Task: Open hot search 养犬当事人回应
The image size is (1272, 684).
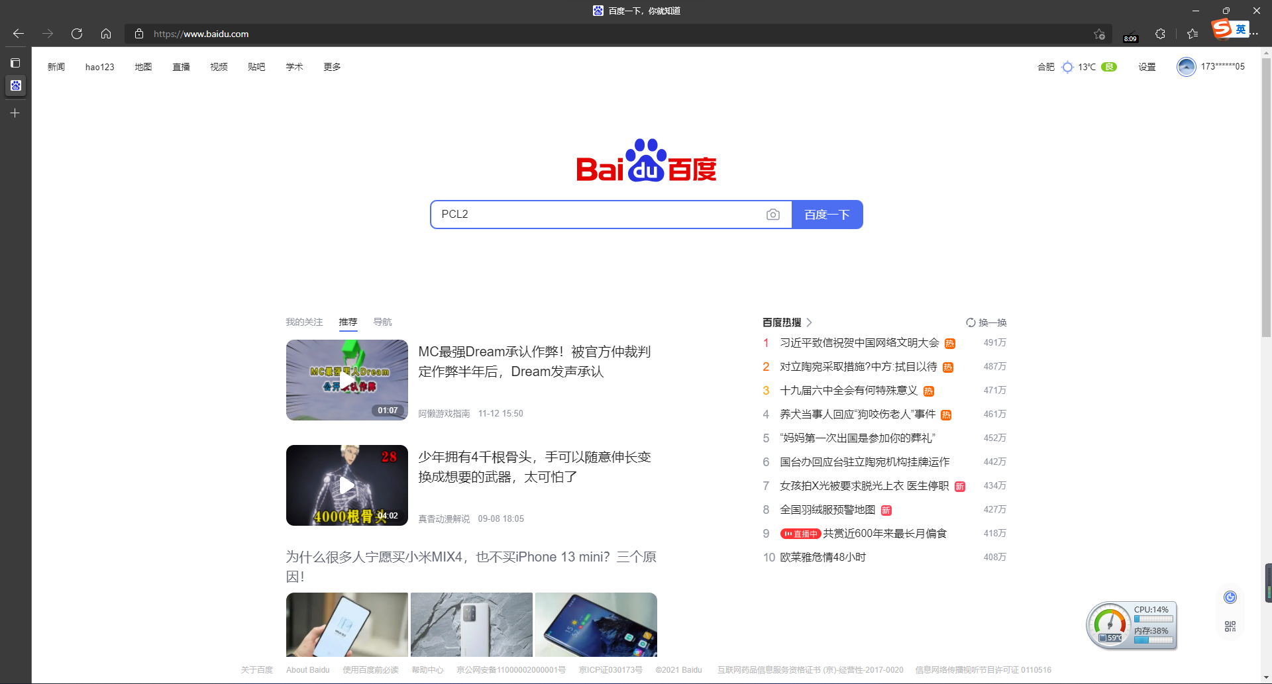Action: click(x=857, y=415)
